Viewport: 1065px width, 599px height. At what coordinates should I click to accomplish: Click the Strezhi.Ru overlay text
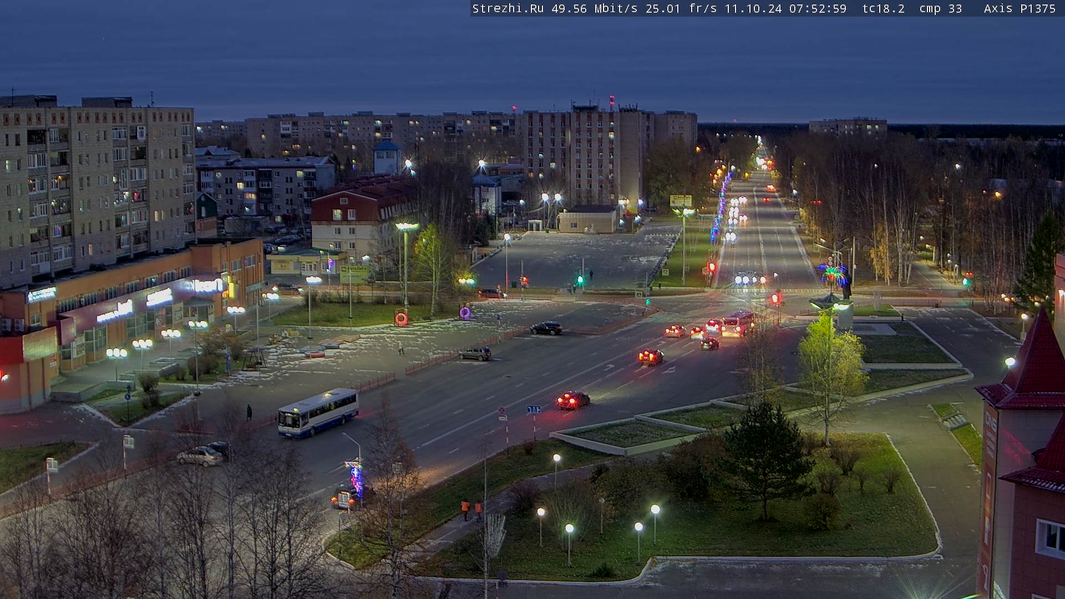coord(508,8)
